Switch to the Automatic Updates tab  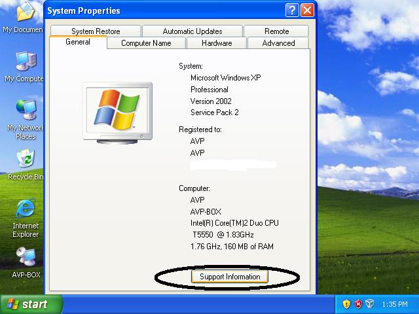[x=192, y=31]
